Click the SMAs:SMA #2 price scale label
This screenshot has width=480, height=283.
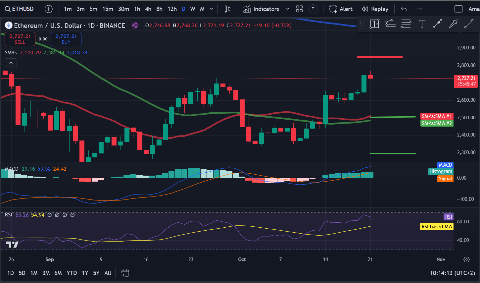[437, 123]
